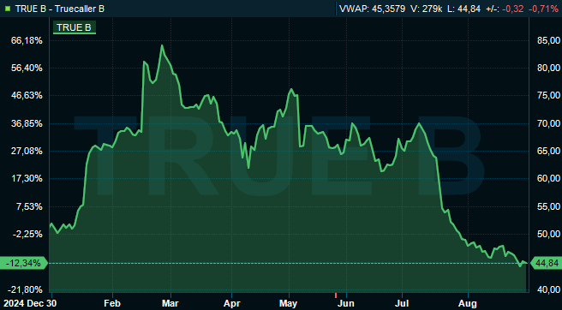
Task: Click the 55,00 price axis label
Action: [549, 206]
